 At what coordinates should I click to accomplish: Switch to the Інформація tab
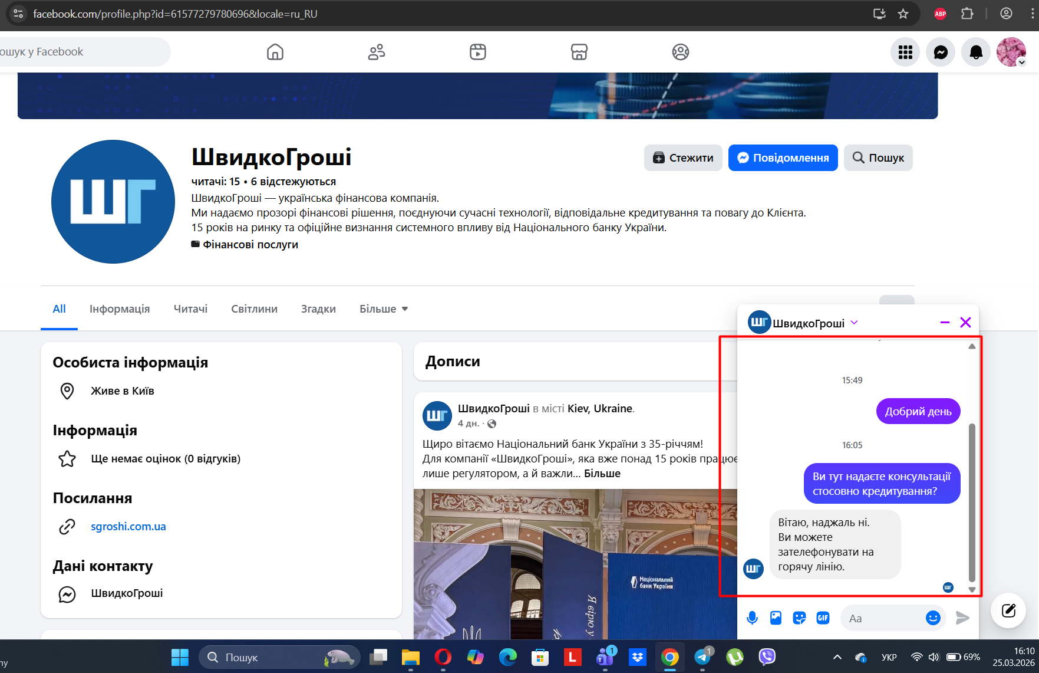[x=120, y=309]
